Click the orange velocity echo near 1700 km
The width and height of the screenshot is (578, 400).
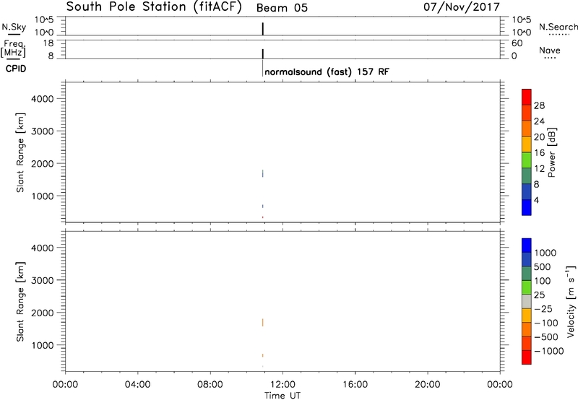263,322
